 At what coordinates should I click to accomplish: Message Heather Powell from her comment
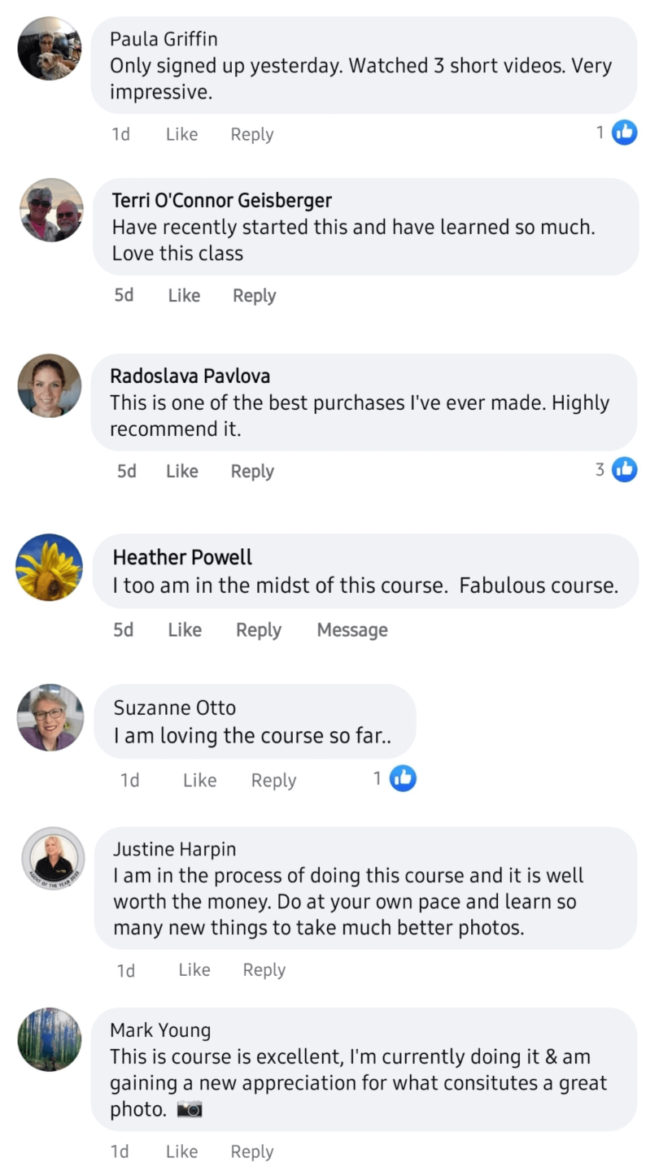[352, 630]
